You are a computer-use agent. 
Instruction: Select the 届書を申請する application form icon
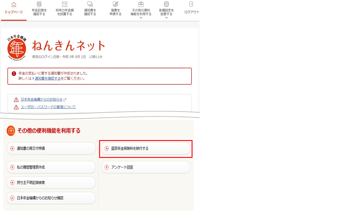point(115,4)
